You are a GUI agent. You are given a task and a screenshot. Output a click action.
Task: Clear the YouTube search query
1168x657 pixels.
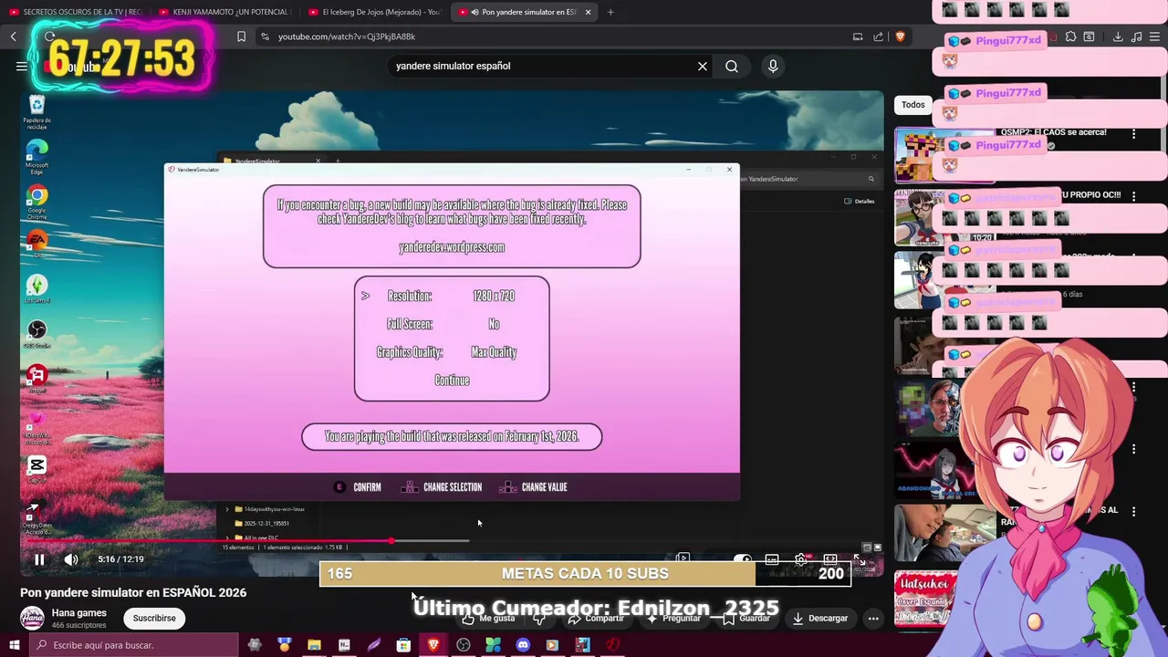[703, 66]
